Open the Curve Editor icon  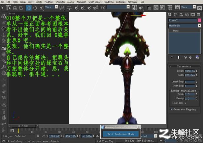[x=156, y=8]
